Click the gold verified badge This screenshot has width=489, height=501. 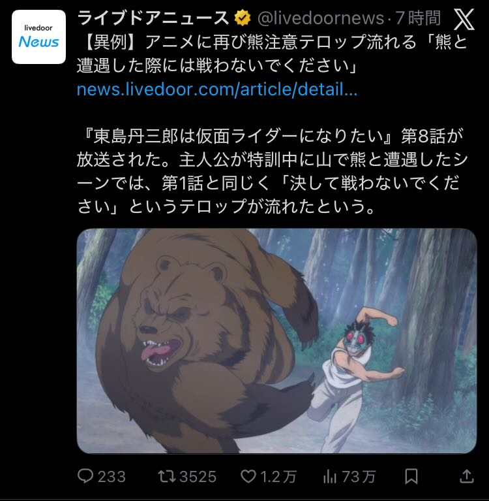point(243,18)
